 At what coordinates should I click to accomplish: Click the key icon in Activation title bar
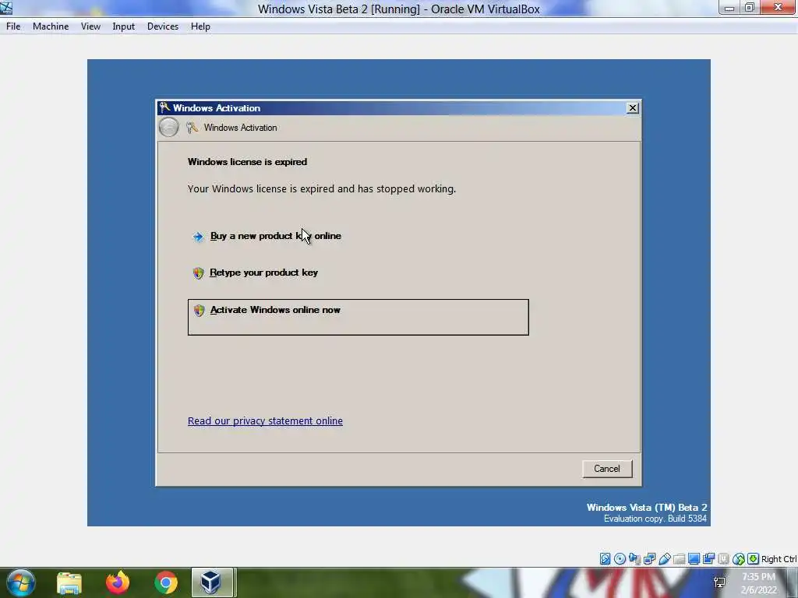pyautogui.click(x=164, y=107)
